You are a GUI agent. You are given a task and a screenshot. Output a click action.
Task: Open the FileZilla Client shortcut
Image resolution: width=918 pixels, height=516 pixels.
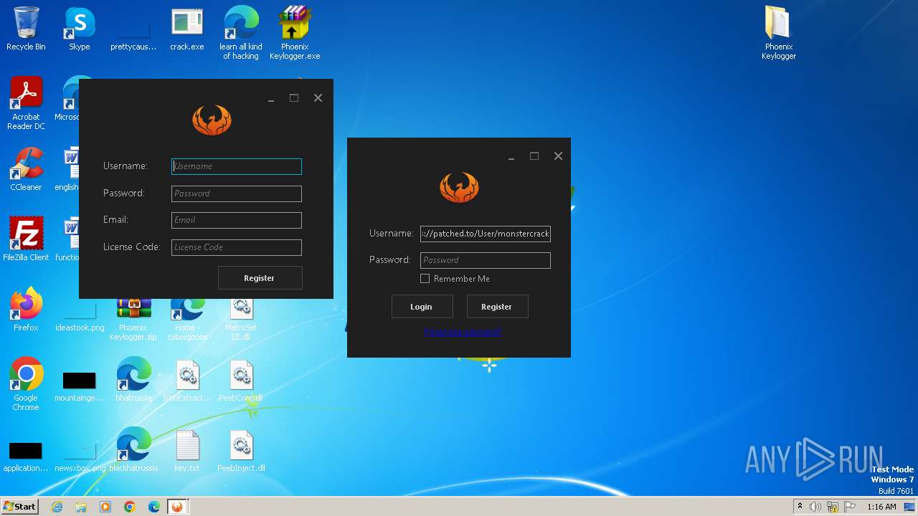point(26,239)
